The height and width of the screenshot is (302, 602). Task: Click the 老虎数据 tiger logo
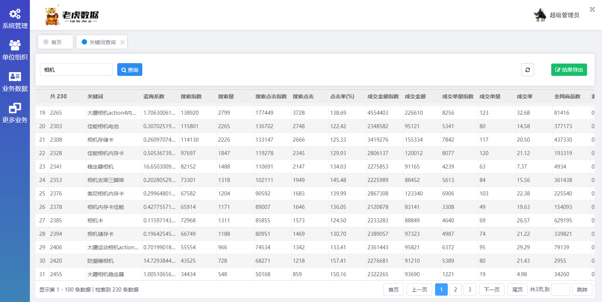tap(52, 16)
